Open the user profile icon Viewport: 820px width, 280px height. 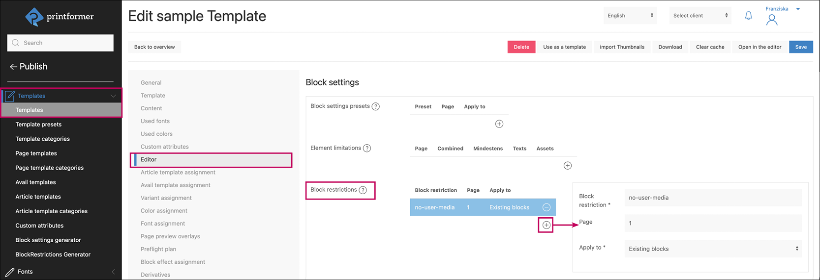coord(772,20)
